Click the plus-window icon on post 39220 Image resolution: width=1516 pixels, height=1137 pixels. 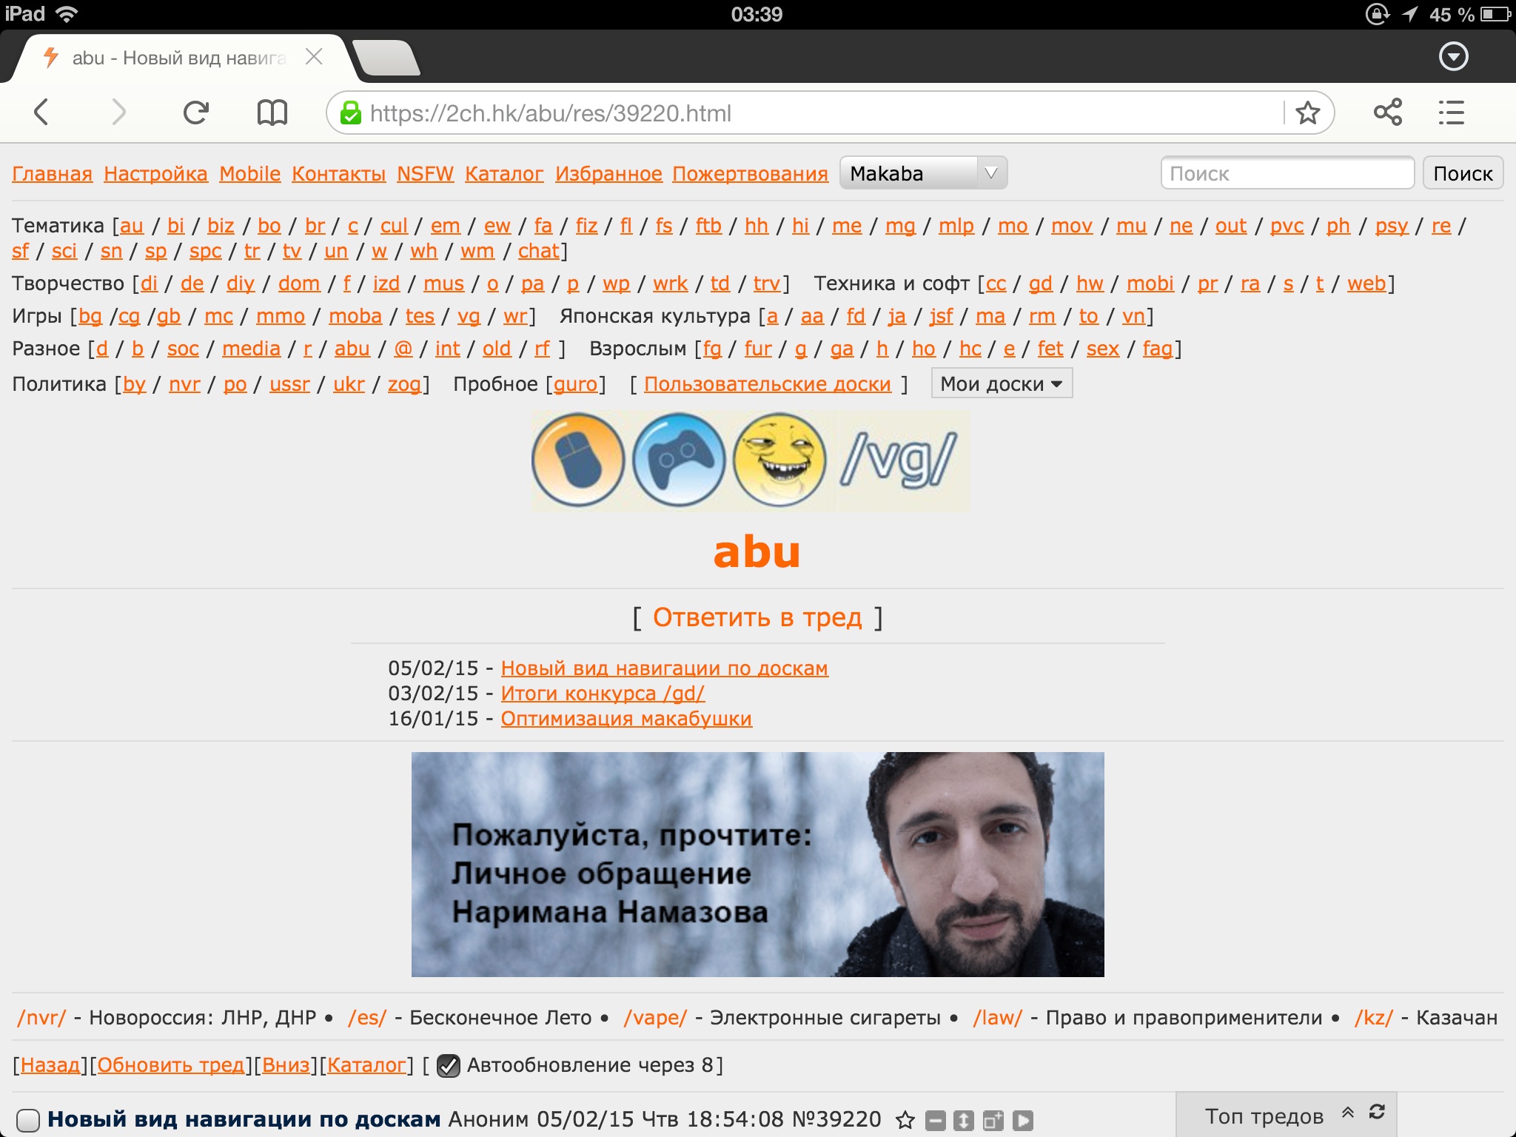click(993, 1121)
